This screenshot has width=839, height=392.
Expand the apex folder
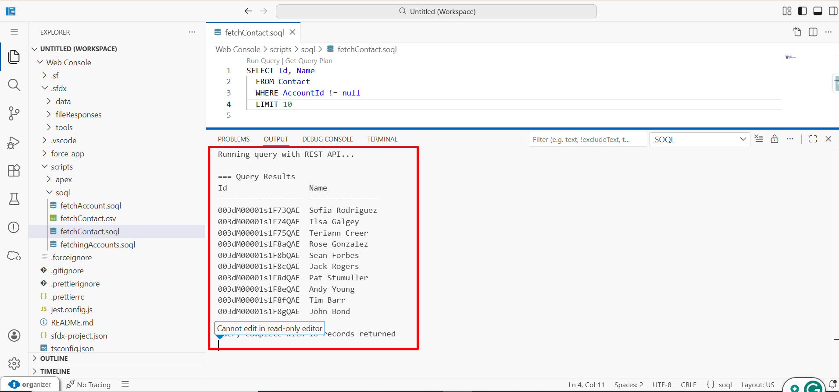point(49,179)
